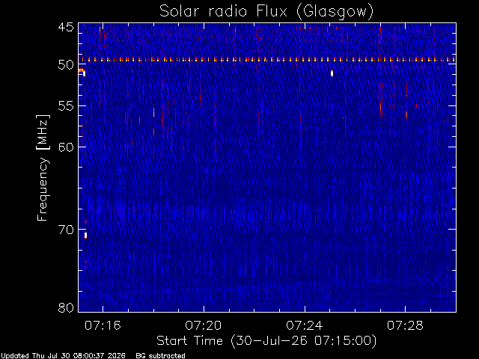479x359 pixels.
Task: Click the 07:28 time axis label
Action: [405, 326]
